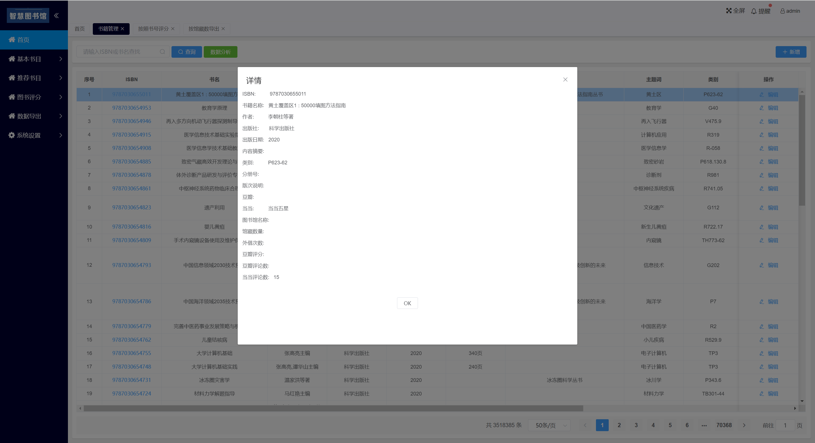Click the vertical table scrollbar
815x443 pixels.
802,150
